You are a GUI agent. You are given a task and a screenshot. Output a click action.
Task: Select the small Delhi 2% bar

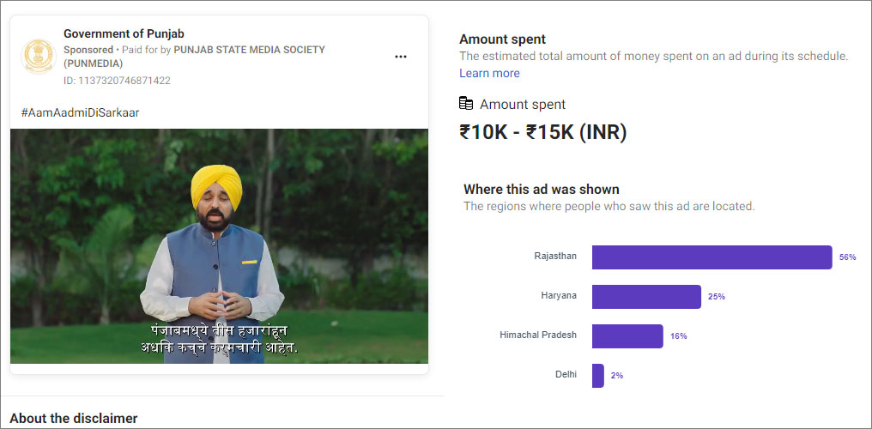click(x=597, y=376)
